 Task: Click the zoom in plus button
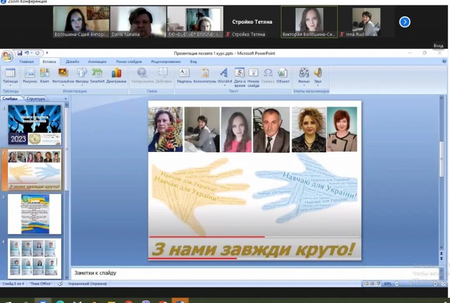click(x=435, y=284)
